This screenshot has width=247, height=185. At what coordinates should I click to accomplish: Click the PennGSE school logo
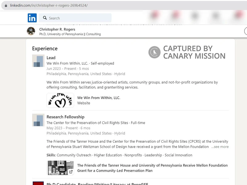point(38,183)
